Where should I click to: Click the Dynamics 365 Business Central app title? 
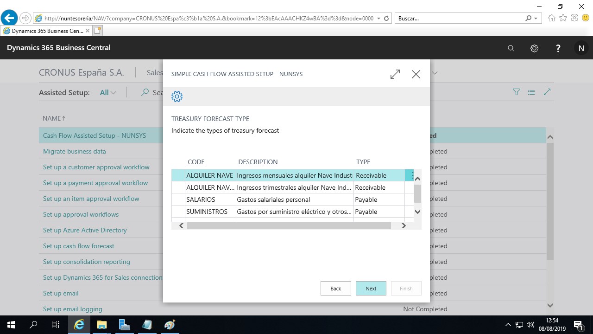pos(59,48)
